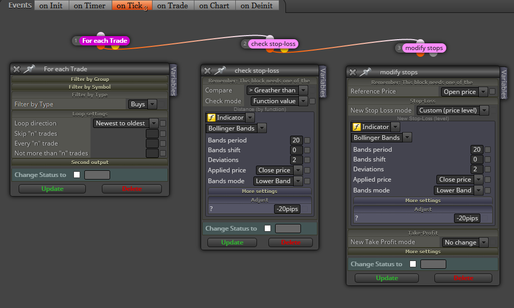Click input connector atop check stop-loss node
Screen dimensions: 514x308
coord(270,38)
